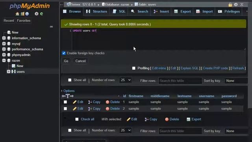Click Copy icon for row 1
This screenshot has height=142, width=252.
90,102
